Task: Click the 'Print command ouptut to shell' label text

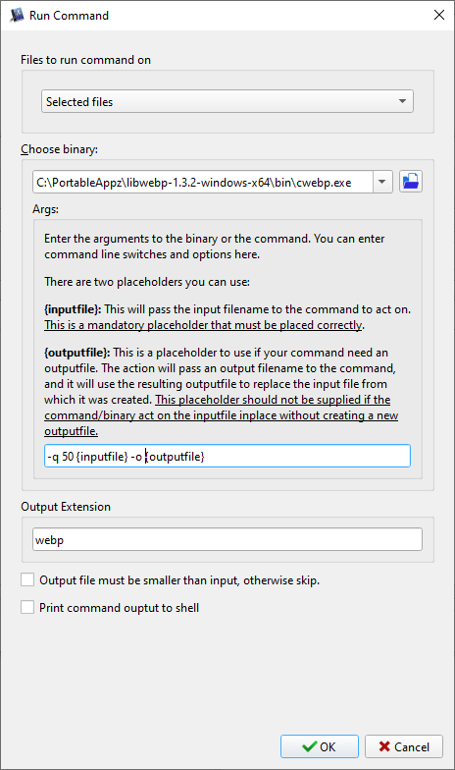Action: tap(120, 608)
